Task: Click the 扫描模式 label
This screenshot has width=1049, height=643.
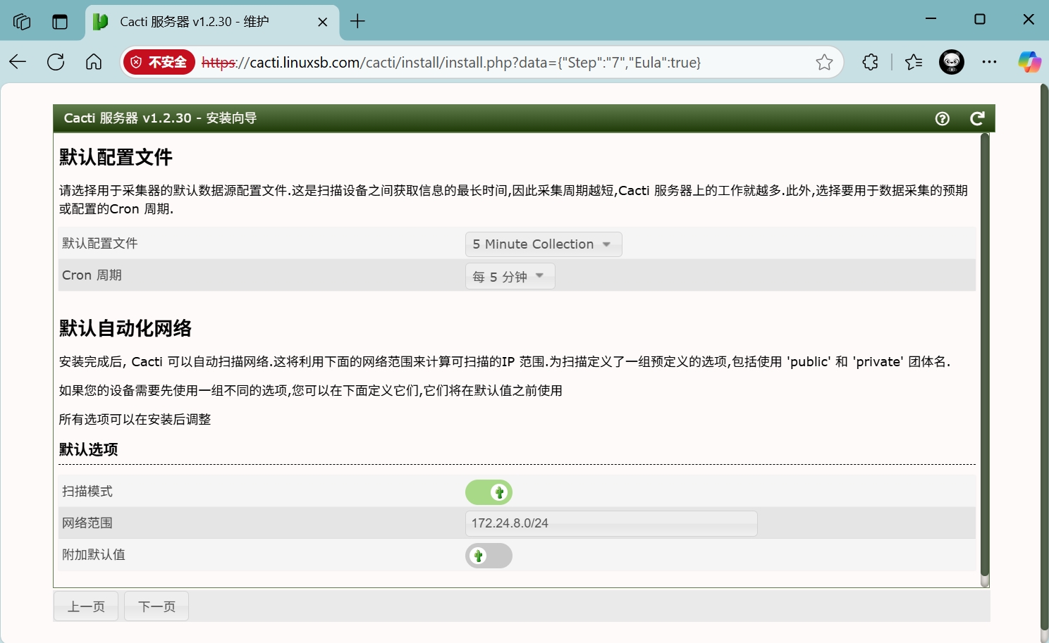Action: pyautogui.click(x=87, y=492)
